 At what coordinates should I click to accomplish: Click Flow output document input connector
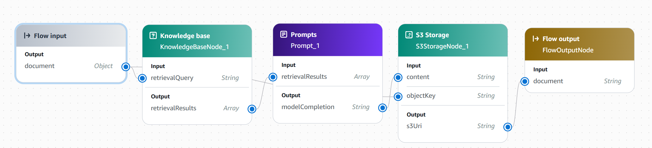pyautogui.click(x=525, y=81)
